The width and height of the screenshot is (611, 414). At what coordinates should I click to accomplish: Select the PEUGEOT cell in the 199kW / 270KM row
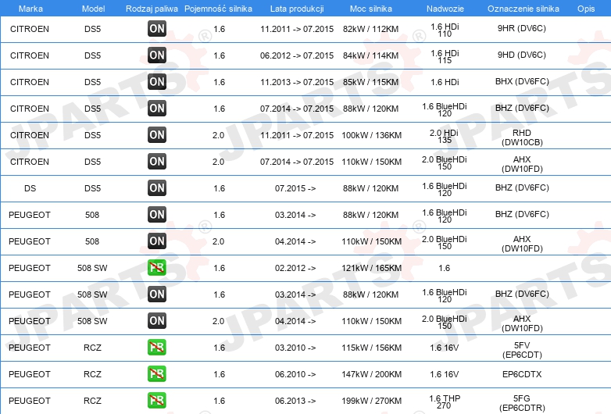30,401
